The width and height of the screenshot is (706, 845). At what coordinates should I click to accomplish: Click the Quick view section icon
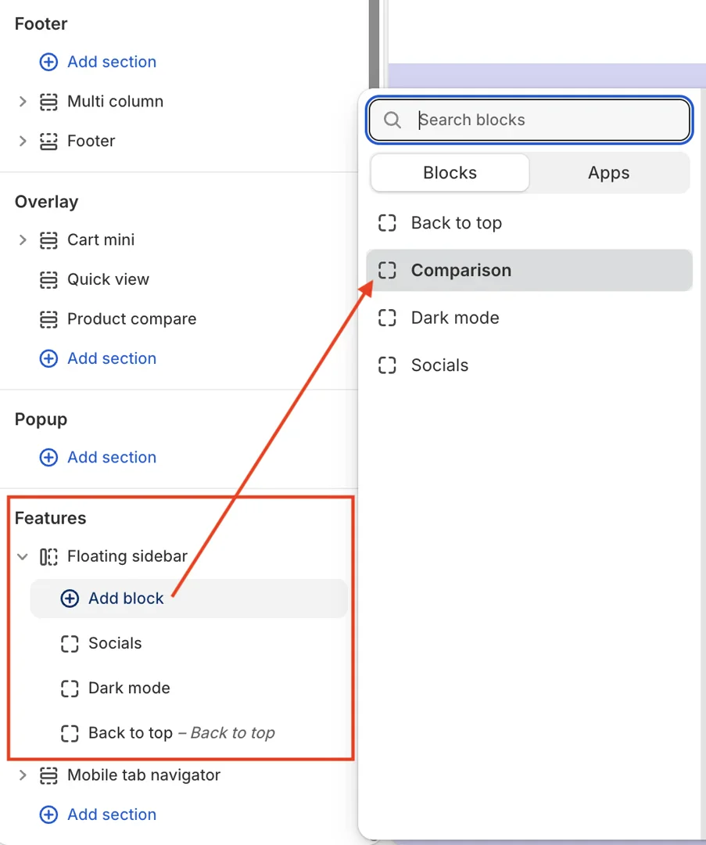tap(48, 280)
